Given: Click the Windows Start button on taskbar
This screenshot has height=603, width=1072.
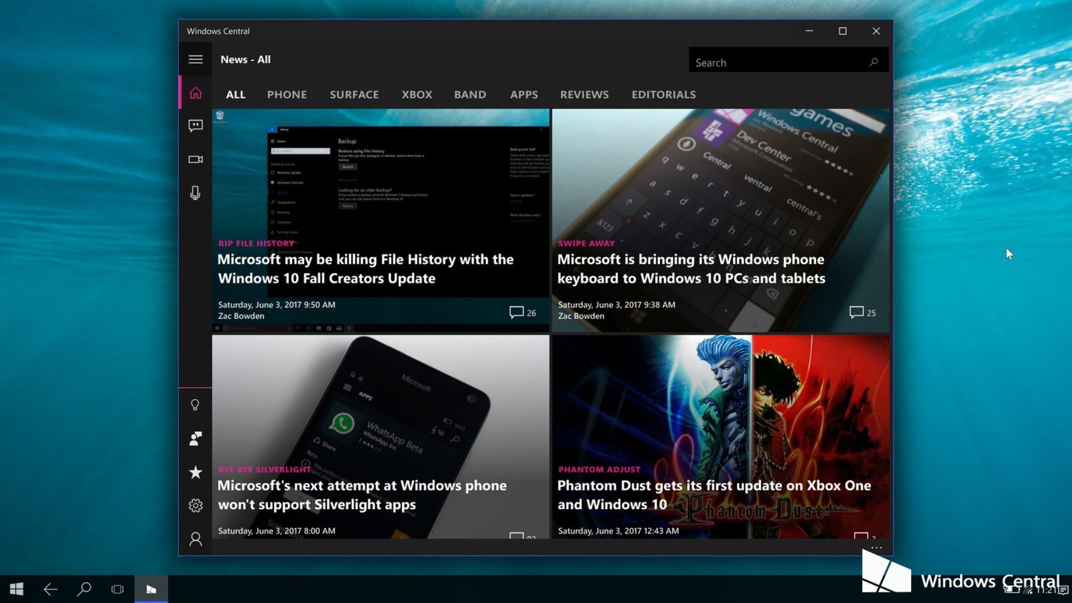Looking at the screenshot, I should point(17,589).
